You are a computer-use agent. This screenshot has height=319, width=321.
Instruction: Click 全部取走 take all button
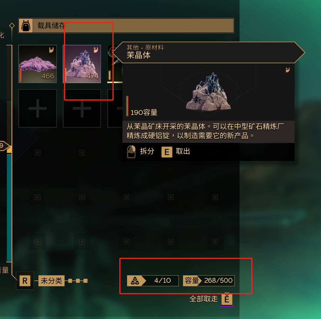pos(203,299)
